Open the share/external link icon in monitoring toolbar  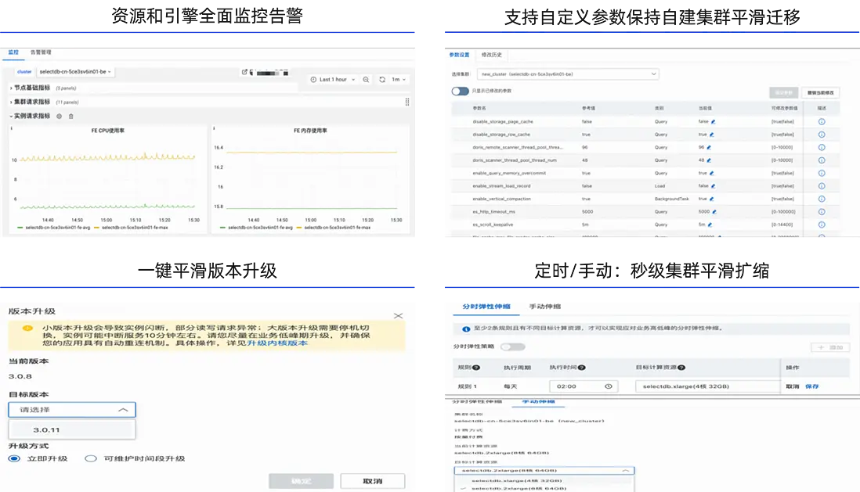click(244, 72)
